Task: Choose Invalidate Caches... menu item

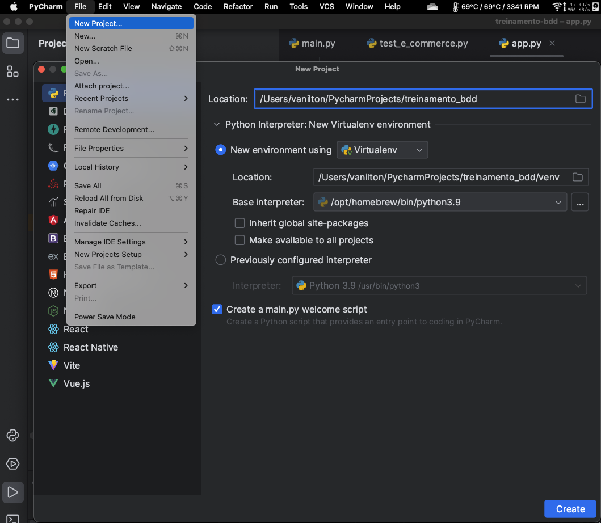Action: tap(131, 223)
